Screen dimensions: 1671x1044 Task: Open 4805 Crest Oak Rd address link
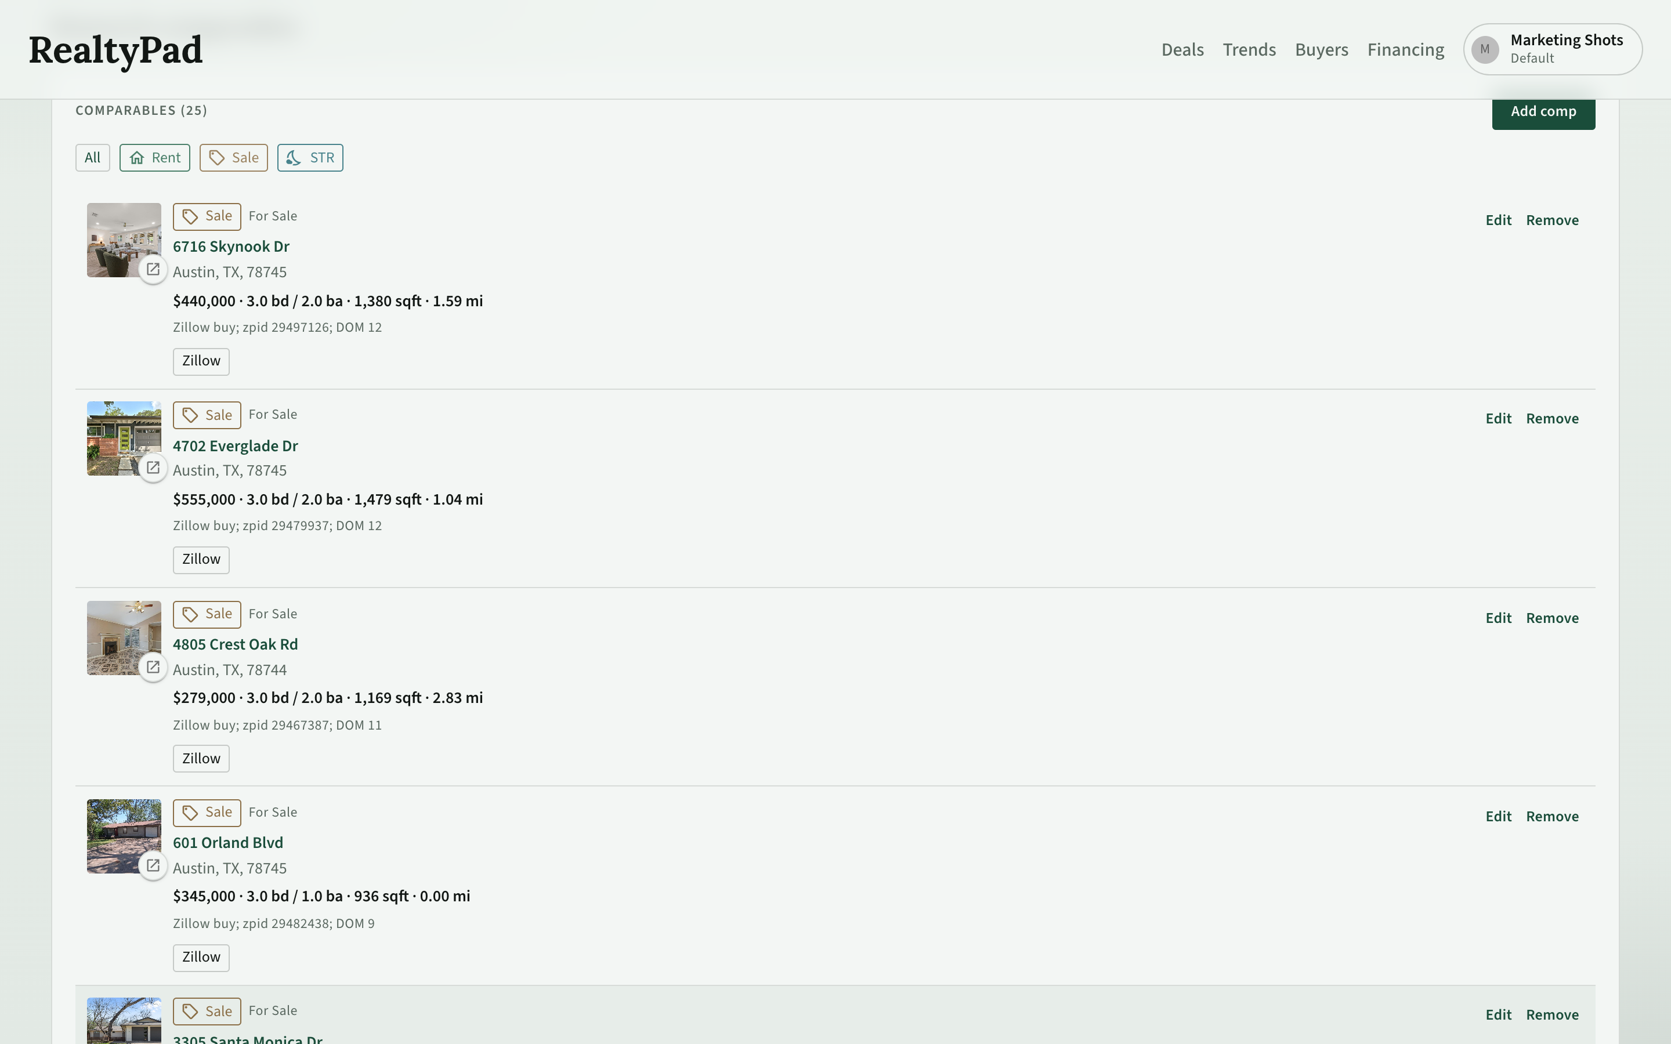click(x=236, y=644)
